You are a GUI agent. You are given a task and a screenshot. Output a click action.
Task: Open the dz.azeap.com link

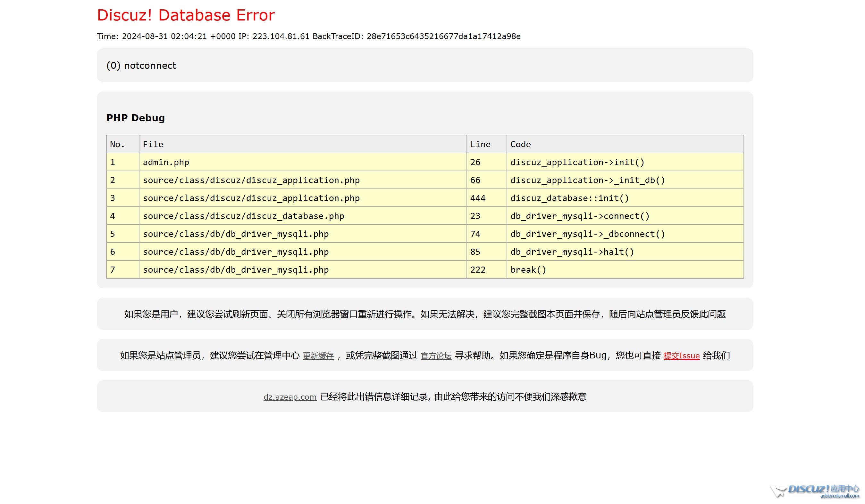tap(290, 397)
